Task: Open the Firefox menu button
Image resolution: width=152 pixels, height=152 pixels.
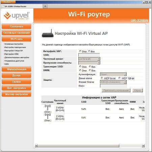Action: [8, 2]
